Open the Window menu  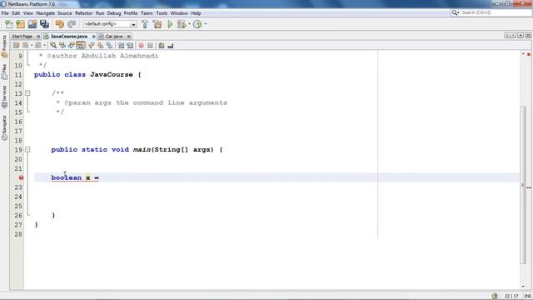179,13
